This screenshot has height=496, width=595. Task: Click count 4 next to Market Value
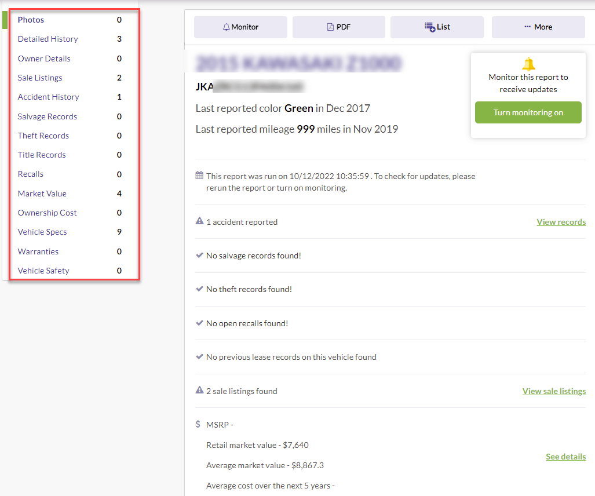(119, 194)
